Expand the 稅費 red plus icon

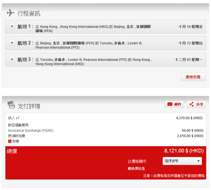coord(10,141)
